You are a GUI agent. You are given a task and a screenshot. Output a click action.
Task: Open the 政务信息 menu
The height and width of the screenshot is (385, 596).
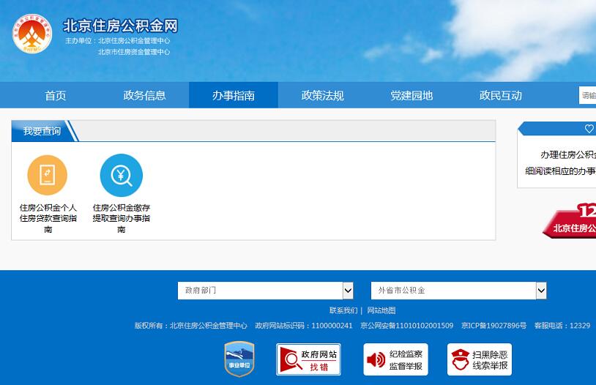(144, 95)
